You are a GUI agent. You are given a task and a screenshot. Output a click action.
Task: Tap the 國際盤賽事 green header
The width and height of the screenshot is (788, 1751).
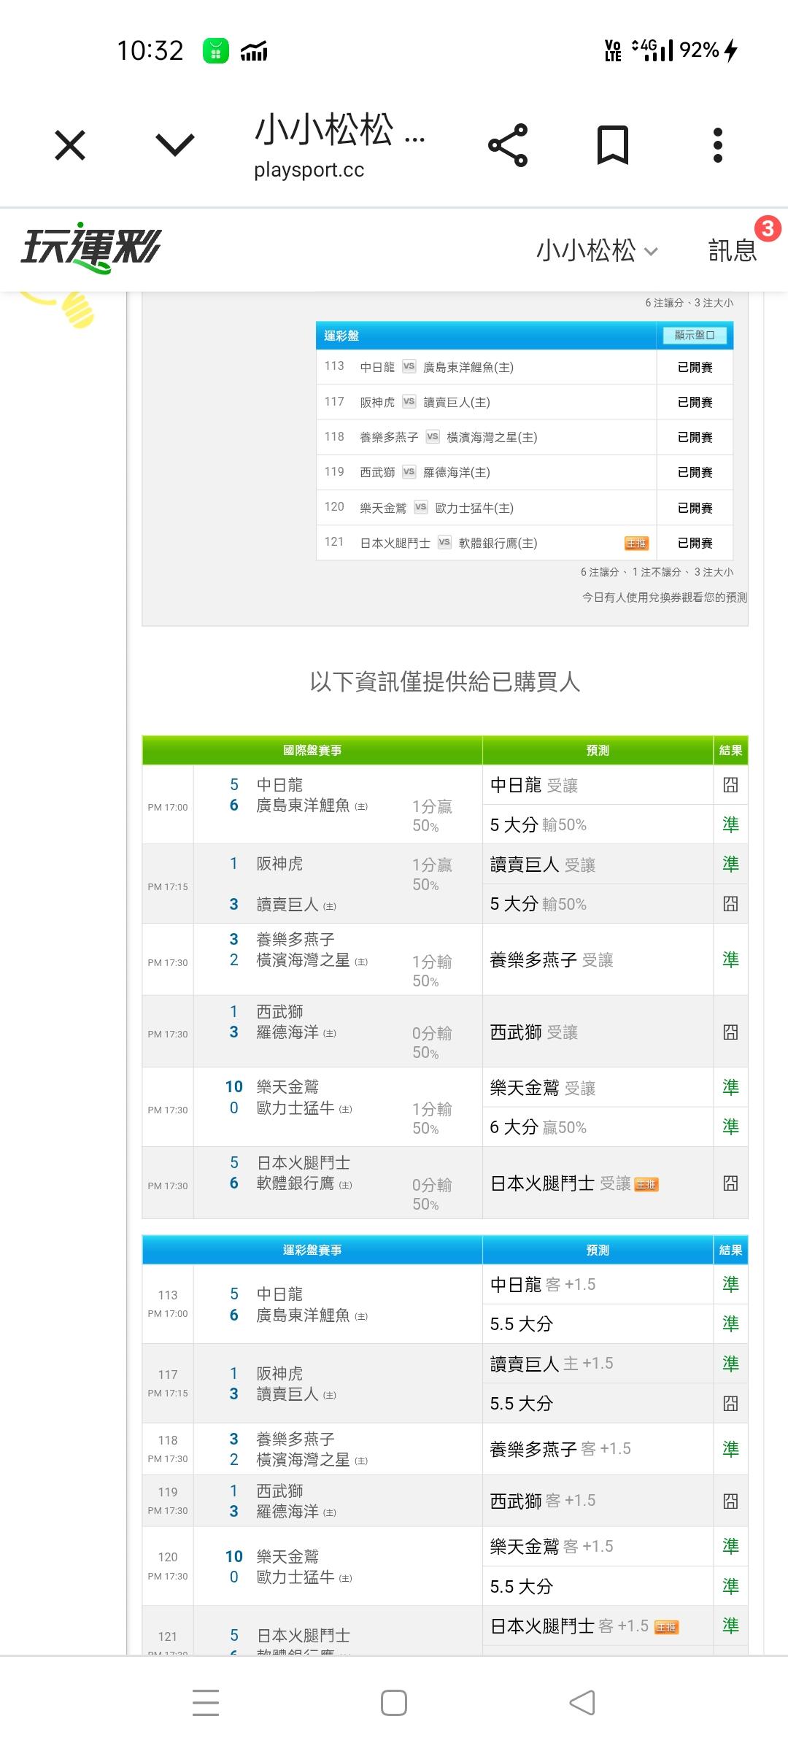coord(312,750)
